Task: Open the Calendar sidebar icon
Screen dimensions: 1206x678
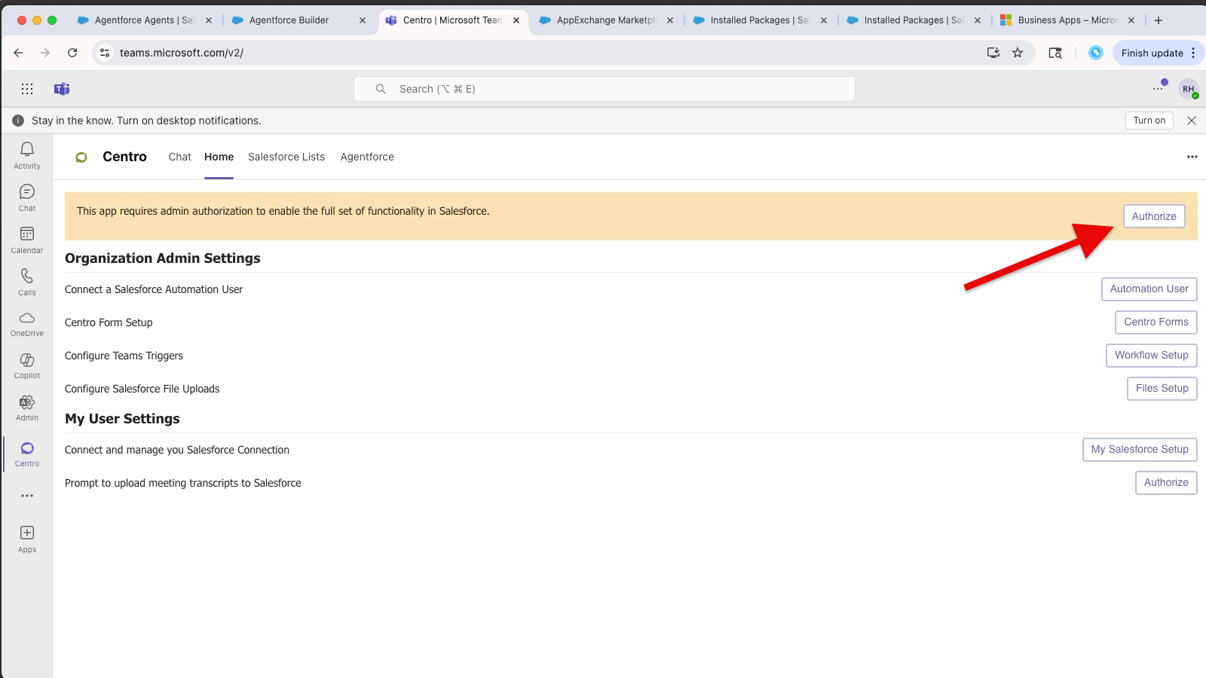Action: 27,240
